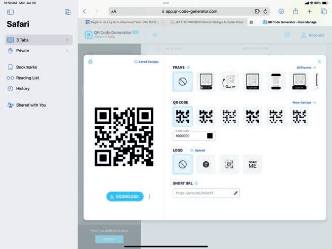Screen dimensions: 332x249
Task: Select the dotted QR code pattern style
Action: click(x=229, y=117)
